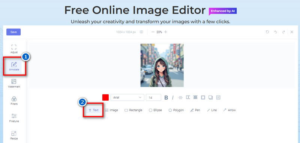
Task: Select the Rectangle shape tool
Action: click(x=133, y=110)
